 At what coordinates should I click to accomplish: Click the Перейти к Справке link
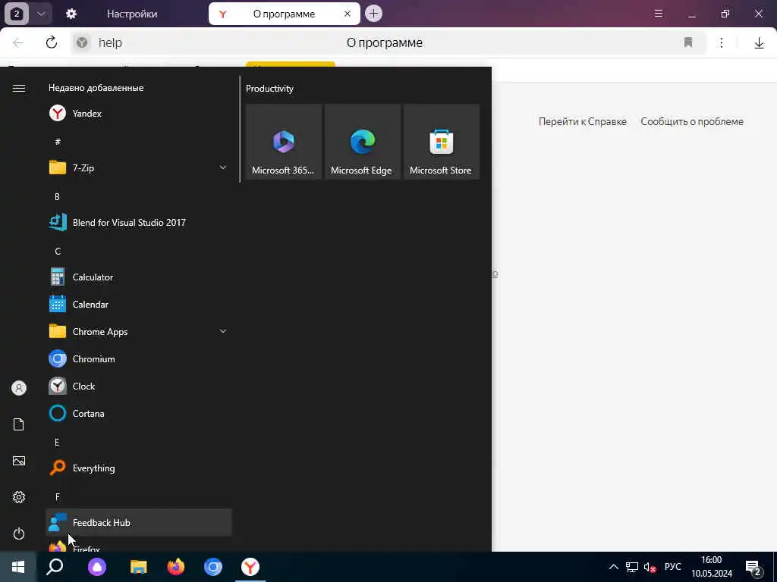tap(583, 121)
